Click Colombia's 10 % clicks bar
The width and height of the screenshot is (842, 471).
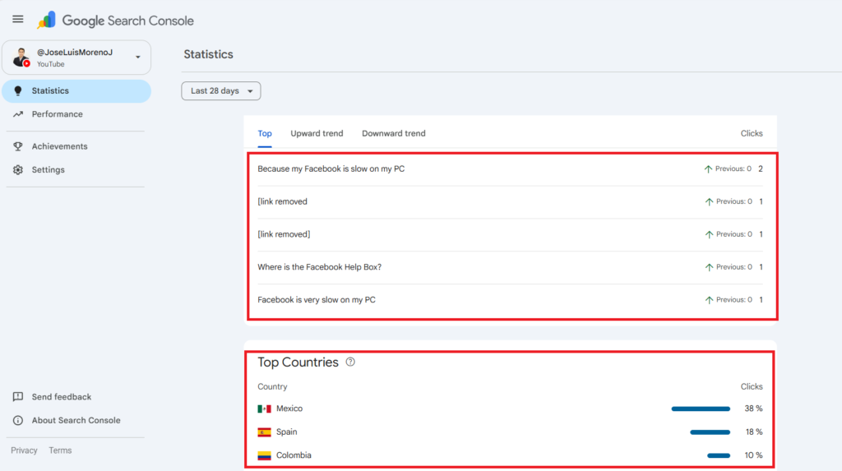pyautogui.click(x=719, y=455)
